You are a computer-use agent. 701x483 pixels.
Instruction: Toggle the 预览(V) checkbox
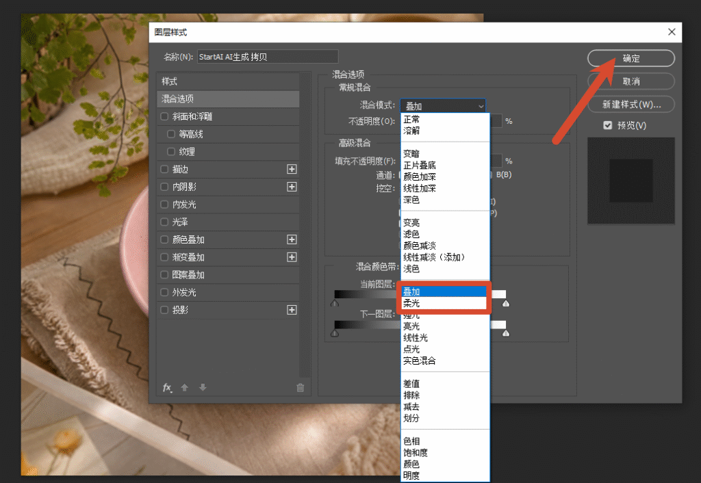[x=608, y=125]
